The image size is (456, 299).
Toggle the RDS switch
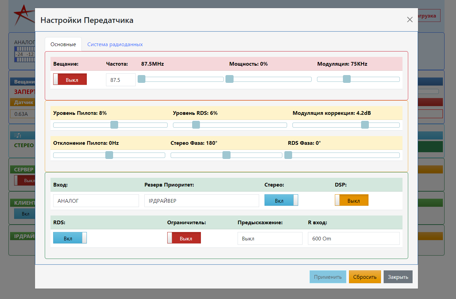(70, 238)
